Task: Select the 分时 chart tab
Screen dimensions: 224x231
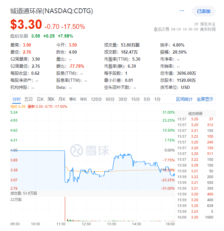Action: pos(16,99)
